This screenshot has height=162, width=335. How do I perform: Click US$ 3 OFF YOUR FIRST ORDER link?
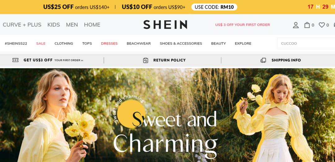(243, 25)
